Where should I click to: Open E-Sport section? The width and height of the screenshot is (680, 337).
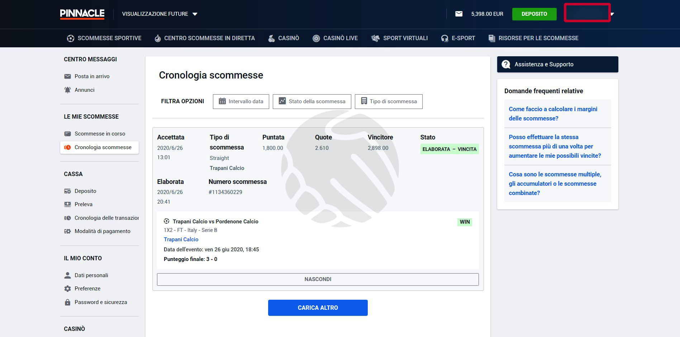point(458,38)
